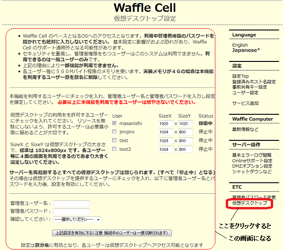
Task: Check the jirojiro user checkbox
Action: (114, 131)
